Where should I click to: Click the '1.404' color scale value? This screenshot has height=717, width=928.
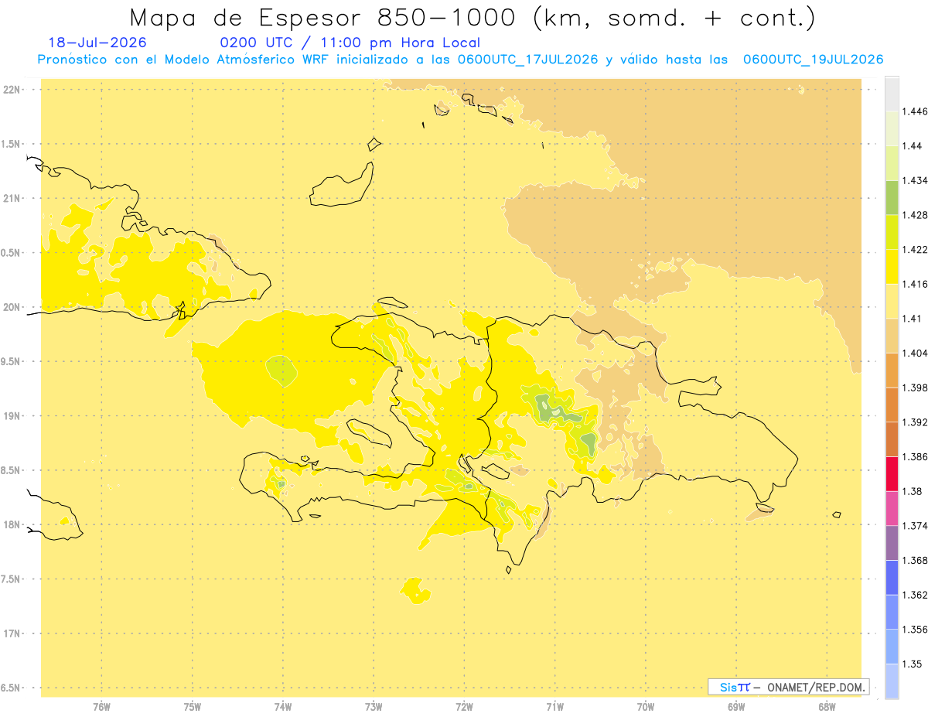click(x=915, y=353)
